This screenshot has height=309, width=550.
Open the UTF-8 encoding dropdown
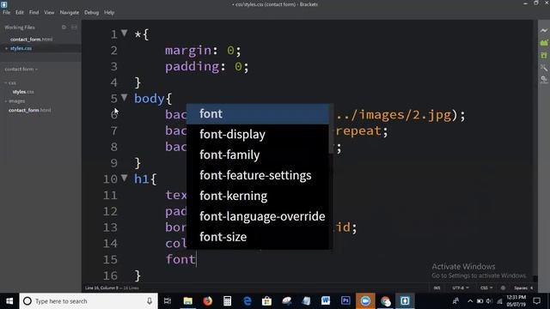pos(461,288)
